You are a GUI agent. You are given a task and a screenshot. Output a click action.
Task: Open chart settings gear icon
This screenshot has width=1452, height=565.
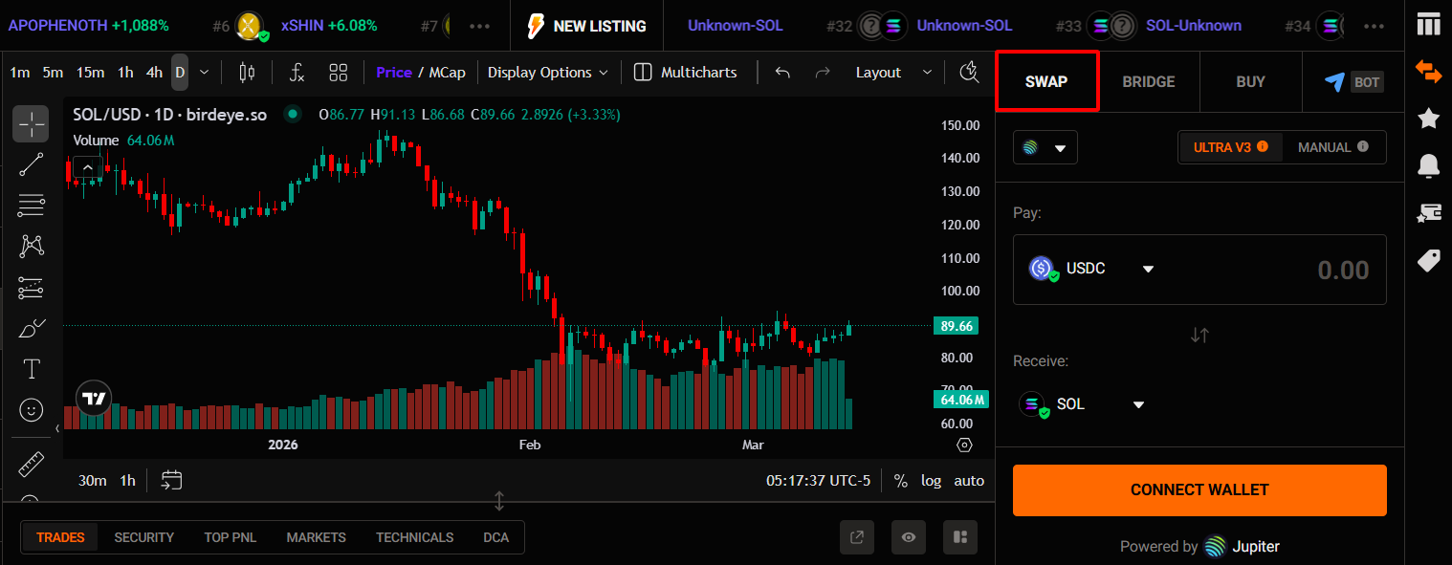(964, 445)
